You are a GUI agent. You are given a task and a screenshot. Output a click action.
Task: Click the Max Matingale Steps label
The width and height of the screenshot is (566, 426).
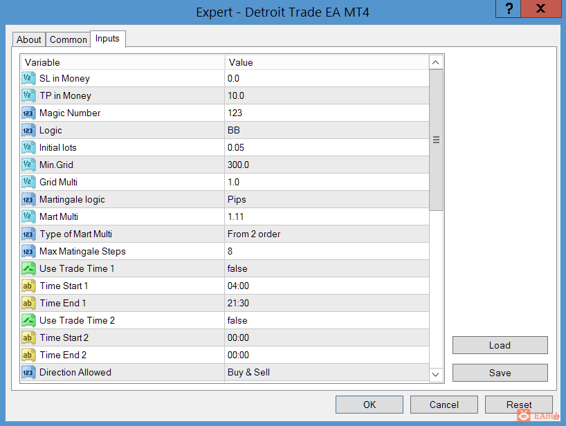pyautogui.click(x=82, y=252)
